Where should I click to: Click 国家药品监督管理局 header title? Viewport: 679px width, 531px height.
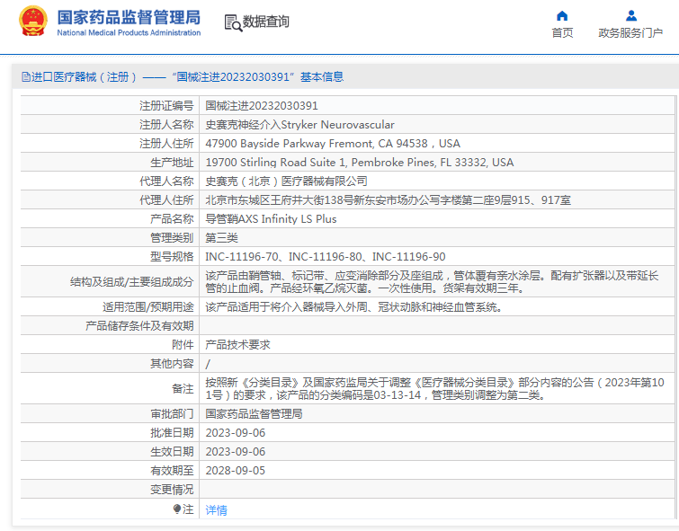[x=129, y=17]
